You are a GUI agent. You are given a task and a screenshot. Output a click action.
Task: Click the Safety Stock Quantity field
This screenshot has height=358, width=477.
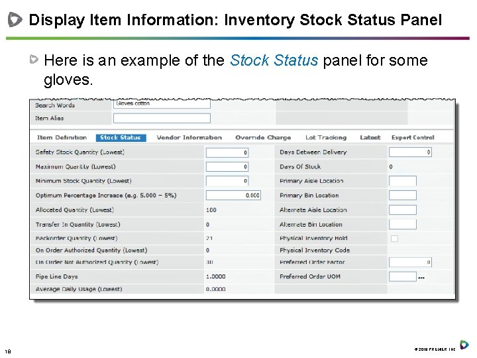pyautogui.click(x=227, y=152)
